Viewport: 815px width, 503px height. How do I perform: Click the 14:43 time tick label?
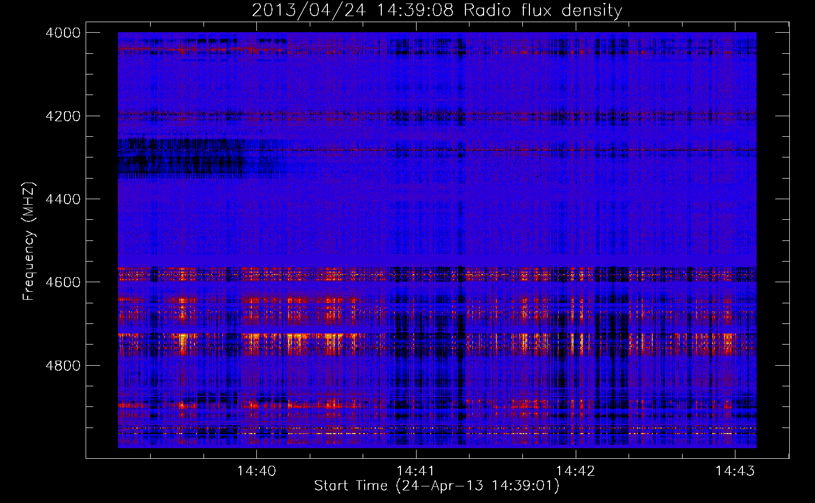pos(735,471)
